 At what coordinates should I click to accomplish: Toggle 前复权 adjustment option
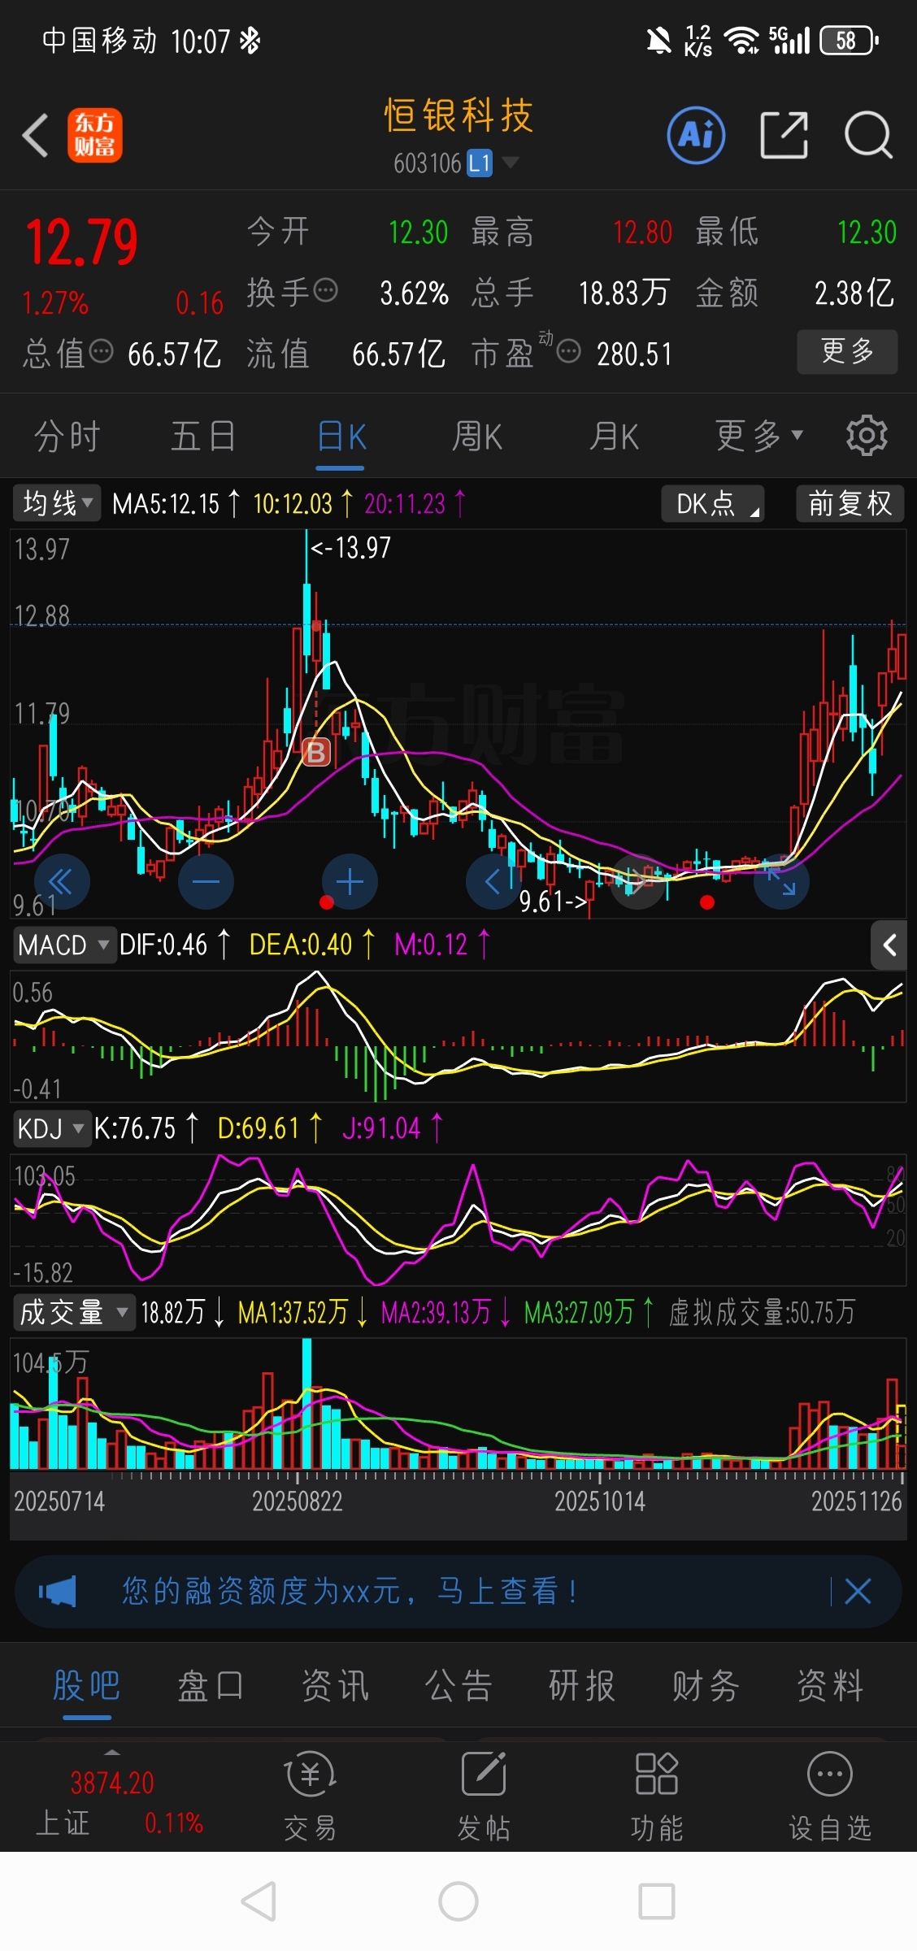click(x=850, y=503)
